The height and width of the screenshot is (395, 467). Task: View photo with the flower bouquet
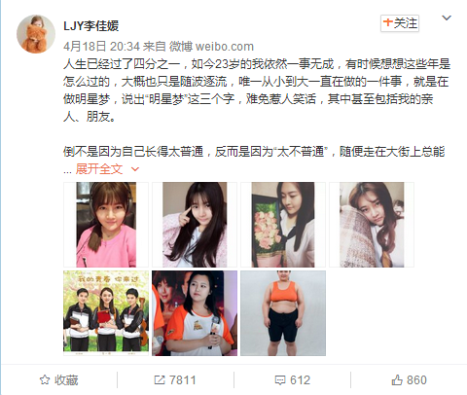283,225
